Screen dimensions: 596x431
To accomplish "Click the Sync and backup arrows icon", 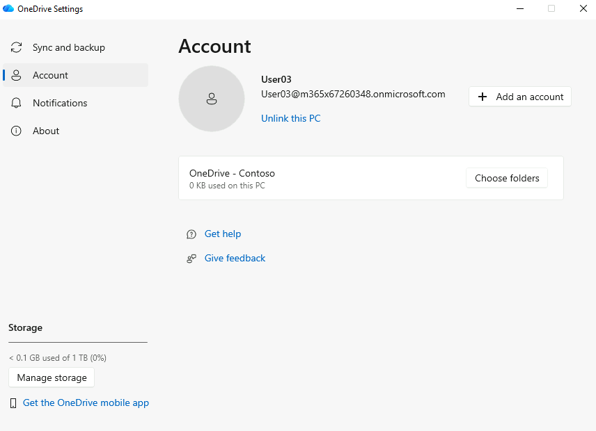I will pos(16,47).
